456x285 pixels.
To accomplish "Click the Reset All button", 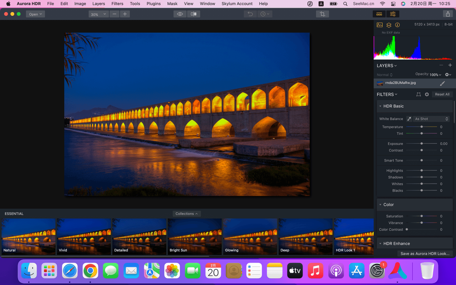I will [x=442, y=94].
